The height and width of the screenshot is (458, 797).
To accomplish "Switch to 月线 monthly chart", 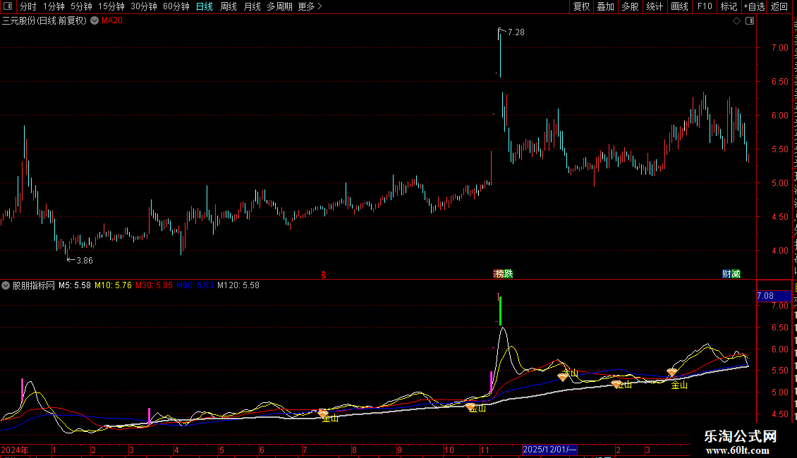I will point(252,6).
